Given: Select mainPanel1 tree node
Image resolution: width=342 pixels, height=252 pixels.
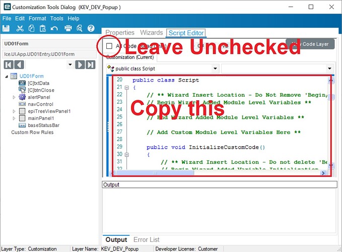Looking at the screenshot, I should pyautogui.click(x=41, y=118).
